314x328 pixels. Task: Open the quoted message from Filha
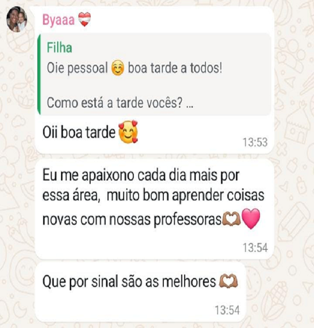pos(155,74)
